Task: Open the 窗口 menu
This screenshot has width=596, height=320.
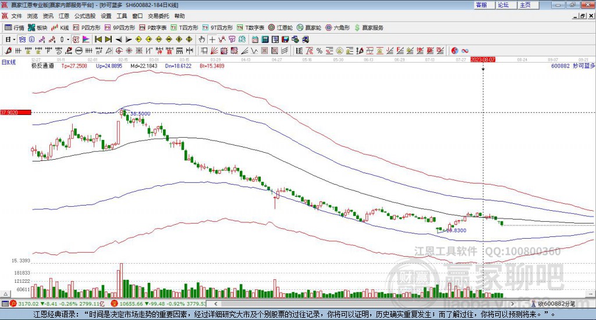Action: pos(137,16)
